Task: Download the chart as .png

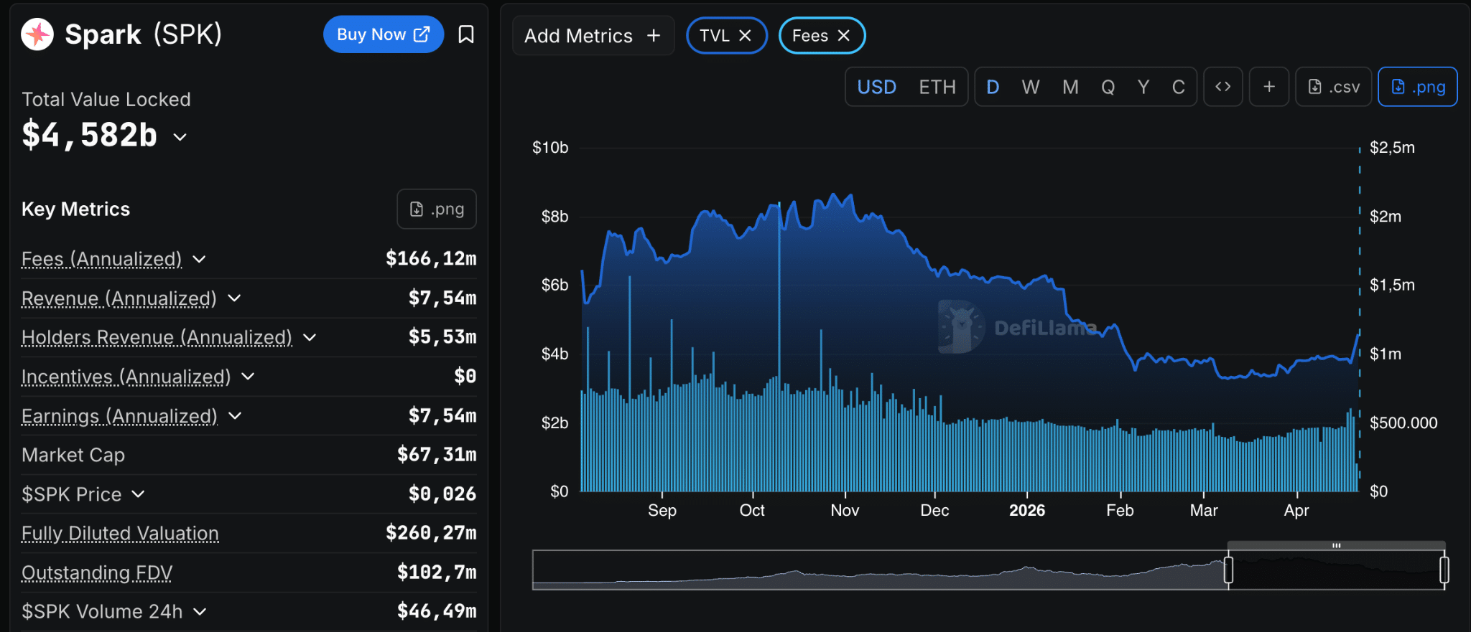Action: click(x=1417, y=87)
